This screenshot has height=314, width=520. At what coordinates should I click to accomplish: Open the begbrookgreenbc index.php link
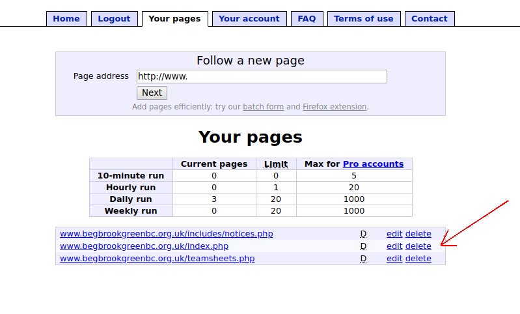tap(144, 246)
